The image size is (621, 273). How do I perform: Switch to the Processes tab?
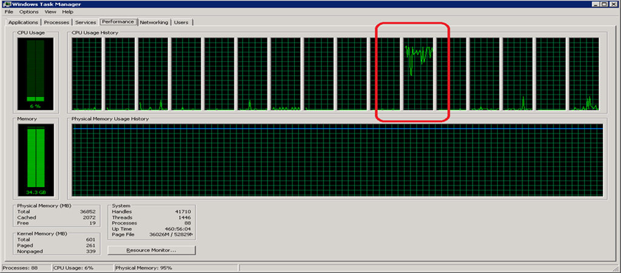pos(56,22)
